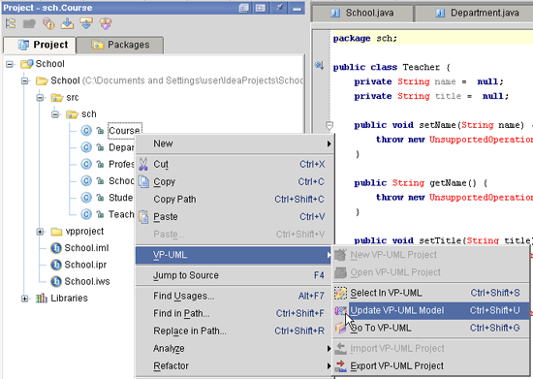This screenshot has height=379, width=533.
Task: Switch to the Project tab
Action: [40, 45]
